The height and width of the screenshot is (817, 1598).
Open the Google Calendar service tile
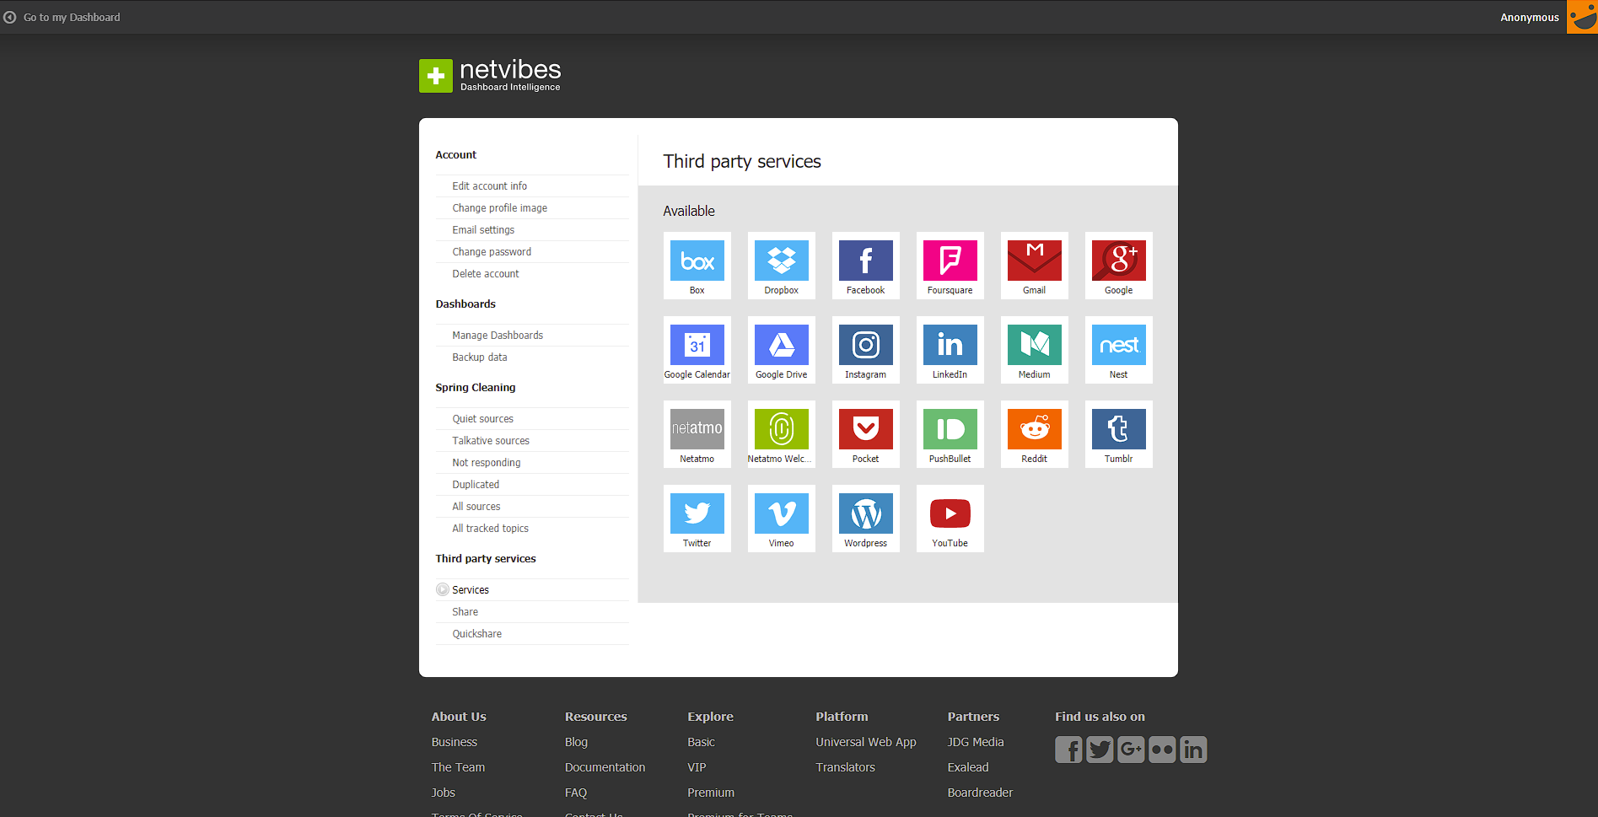tap(697, 350)
